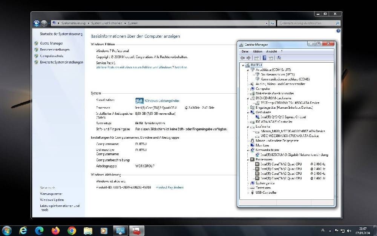Click the Tastaturen keyboard icon
This screenshot has height=236, width=377.
pyautogui.click(x=252, y=188)
